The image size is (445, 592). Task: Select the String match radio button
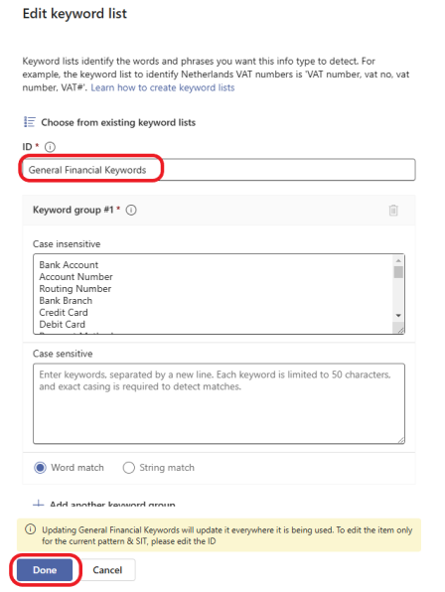pyautogui.click(x=129, y=468)
